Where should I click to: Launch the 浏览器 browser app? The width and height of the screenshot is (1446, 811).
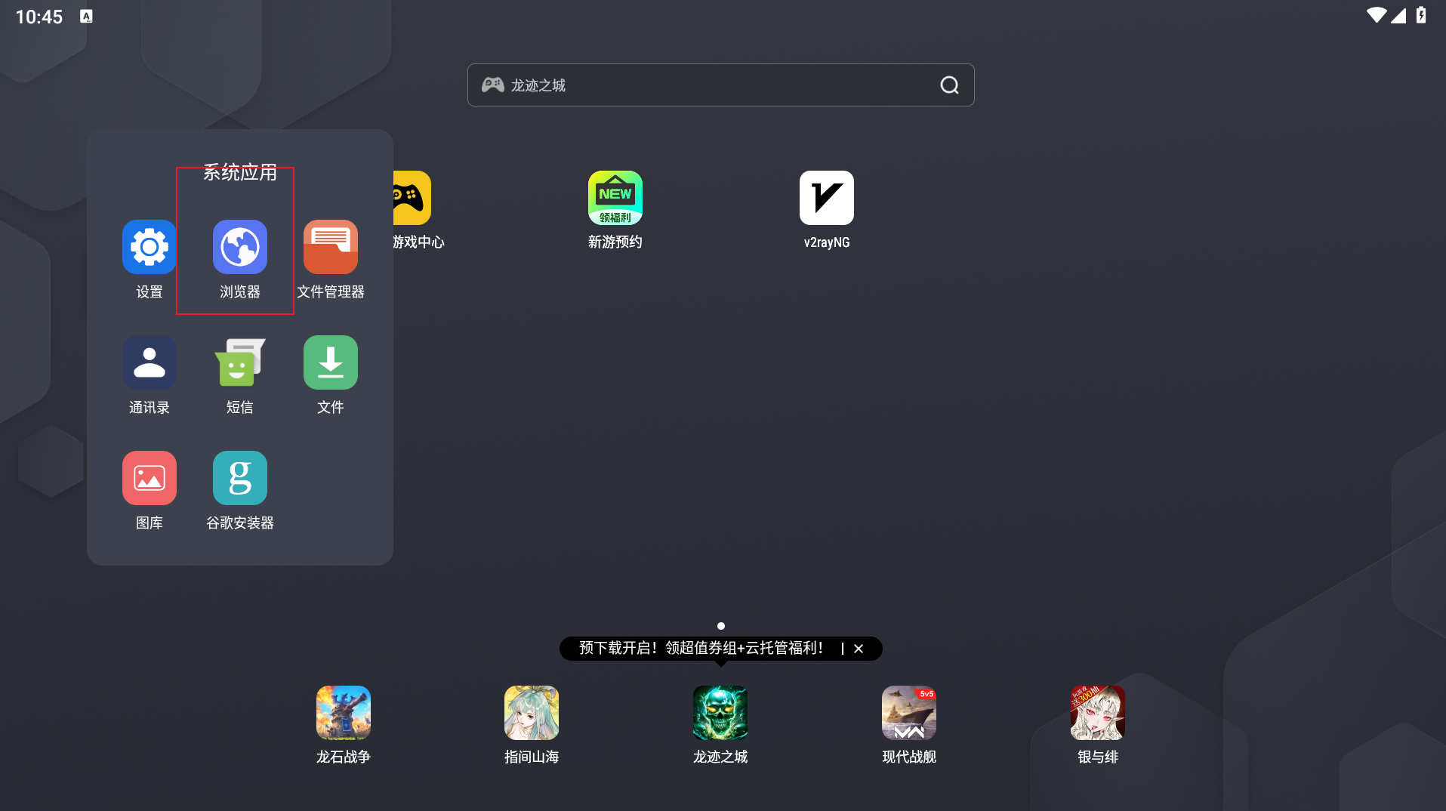tap(240, 247)
